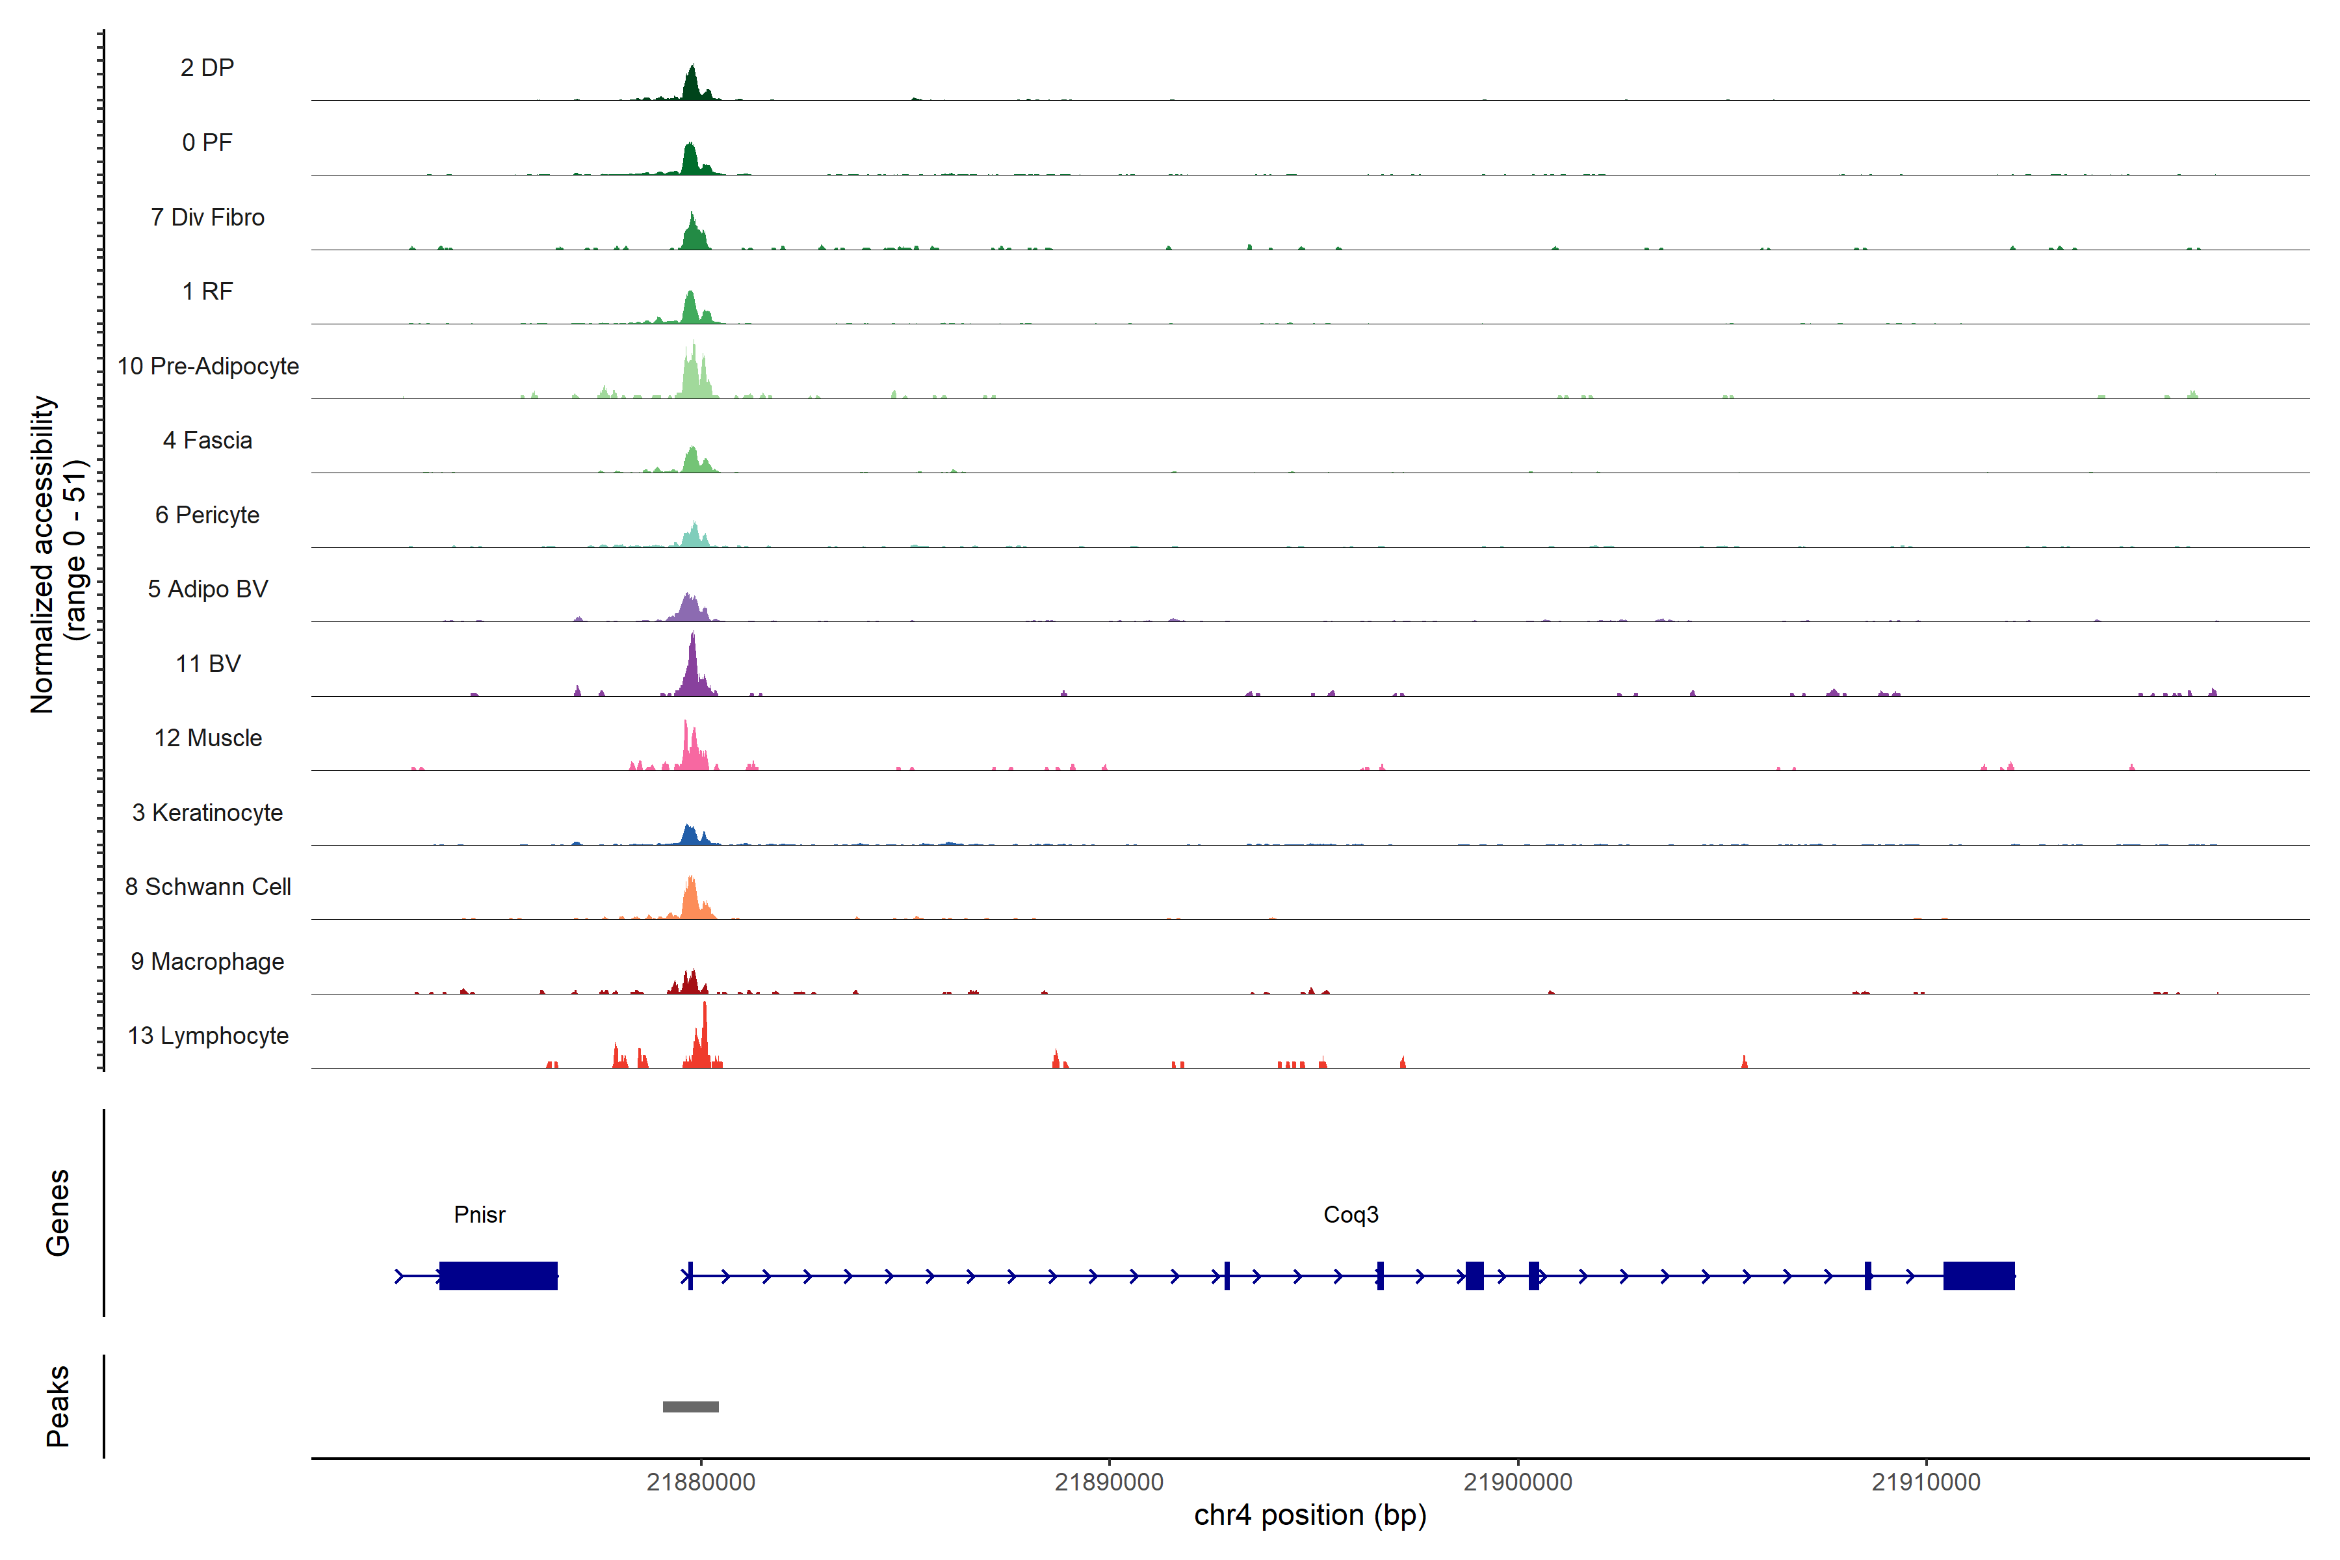The height and width of the screenshot is (1560, 2340).
Task: Click the Peaks panel label
Action: tap(58, 1406)
